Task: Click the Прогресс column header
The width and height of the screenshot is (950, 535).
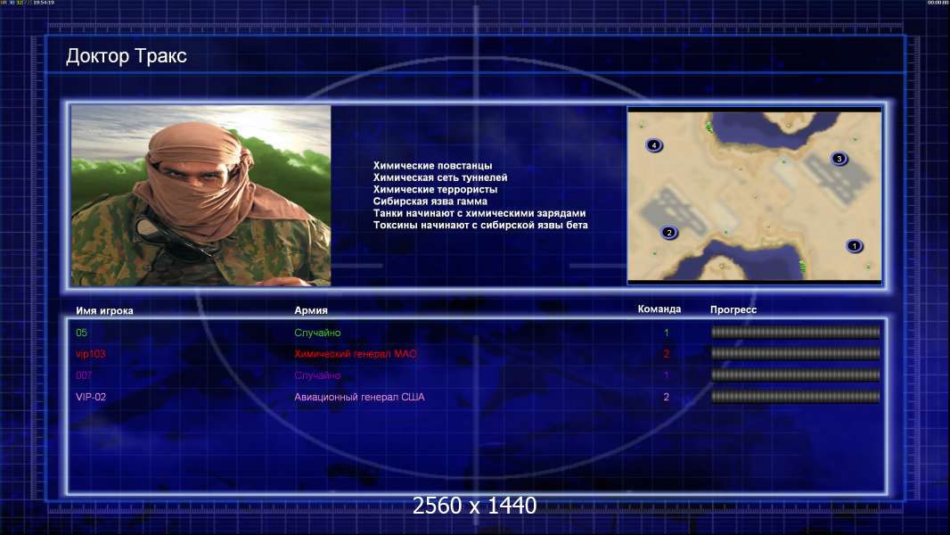Action: (x=733, y=309)
